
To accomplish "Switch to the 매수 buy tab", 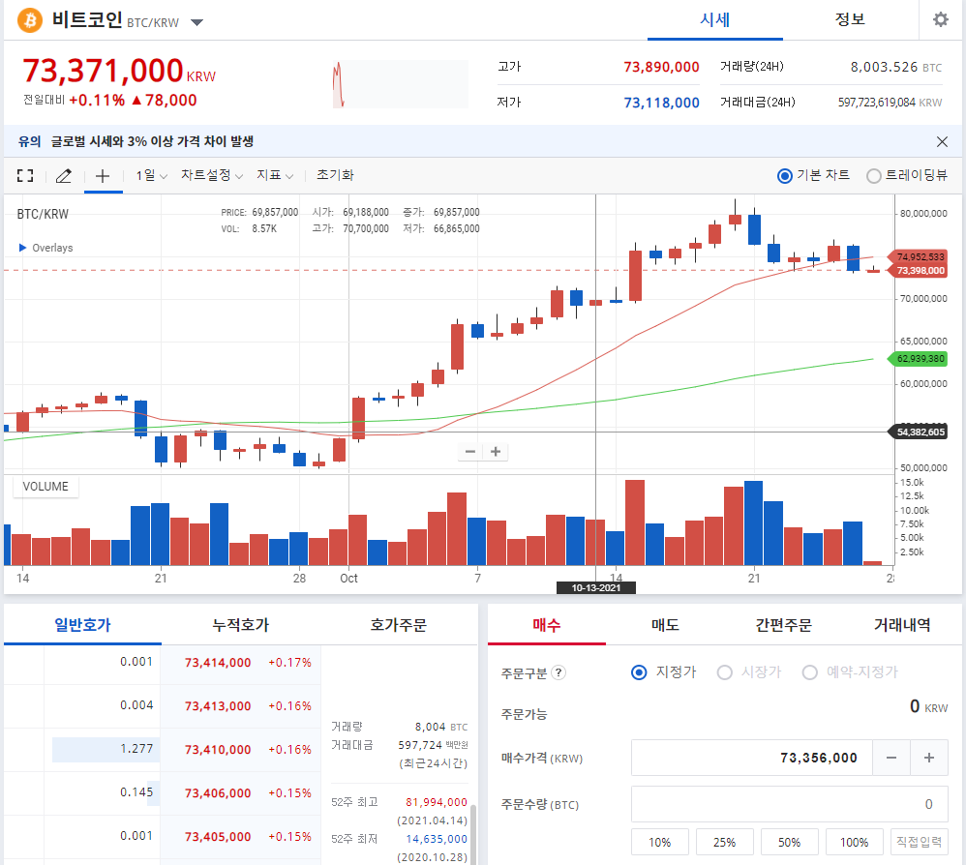I will point(547,625).
